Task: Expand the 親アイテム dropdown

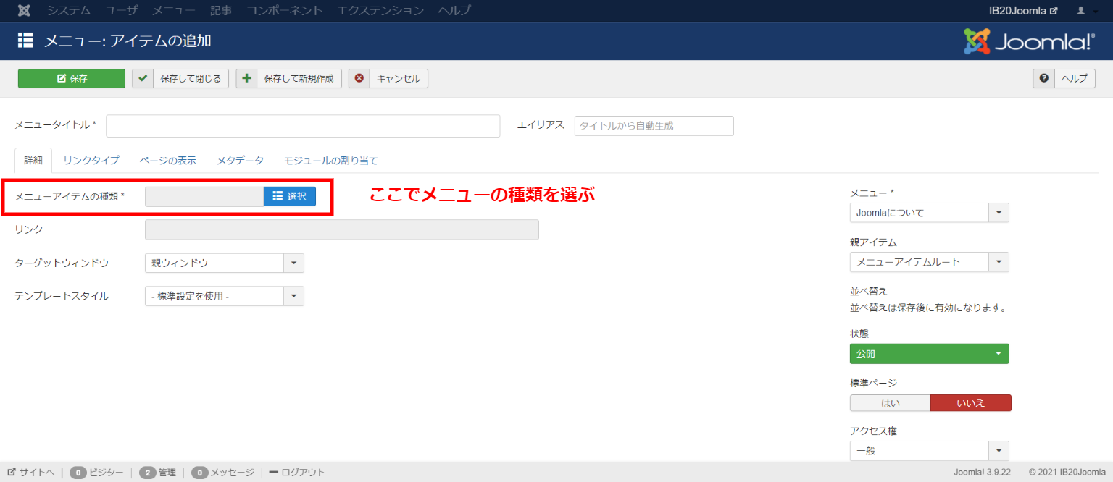Action: [929, 262]
